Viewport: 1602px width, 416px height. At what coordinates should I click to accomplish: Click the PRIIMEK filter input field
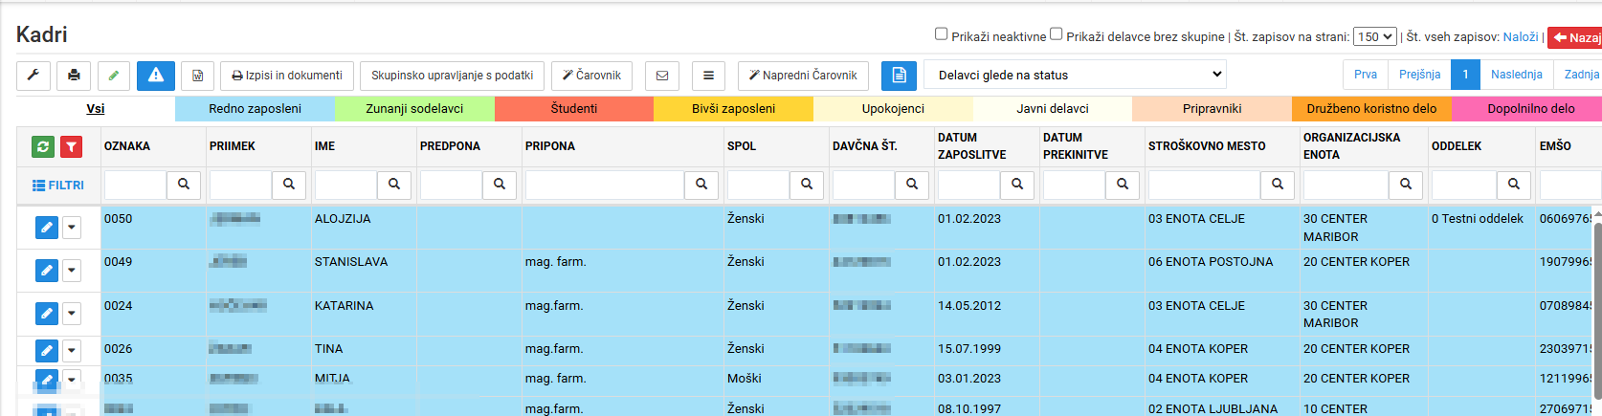[x=241, y=185]
